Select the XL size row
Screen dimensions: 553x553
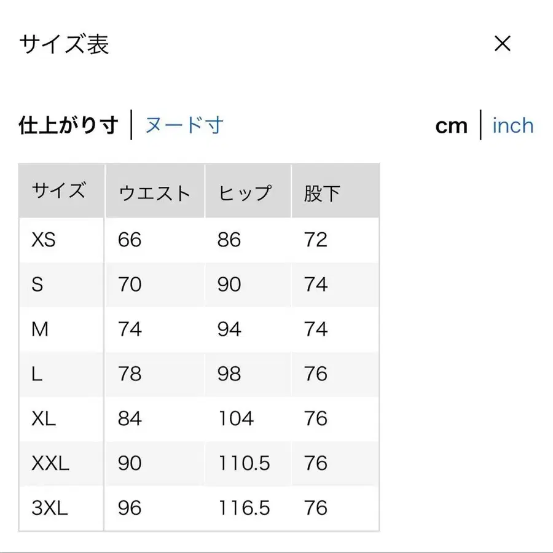[x=61, y=419]
